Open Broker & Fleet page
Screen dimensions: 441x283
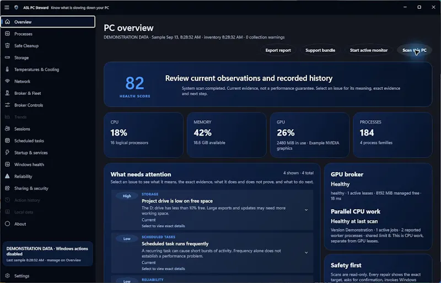[x=48, y=93]
